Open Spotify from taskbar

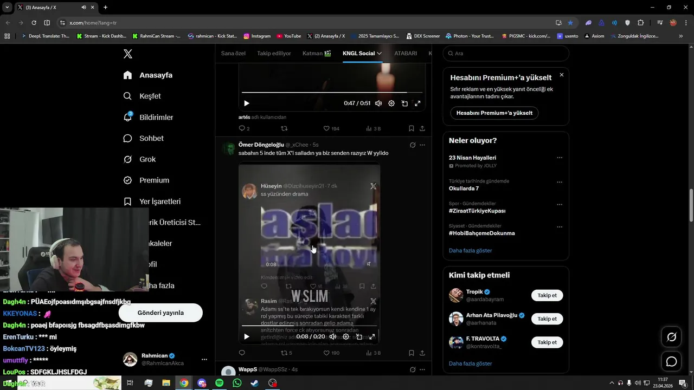click(x=219, y=383)
